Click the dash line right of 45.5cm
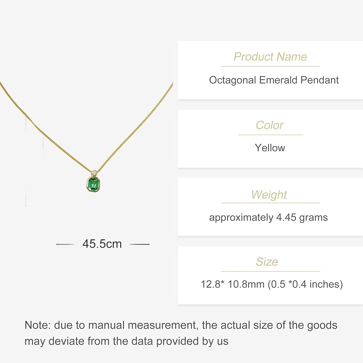The width and height of the screenshot is (363, 363). (139, 244)
